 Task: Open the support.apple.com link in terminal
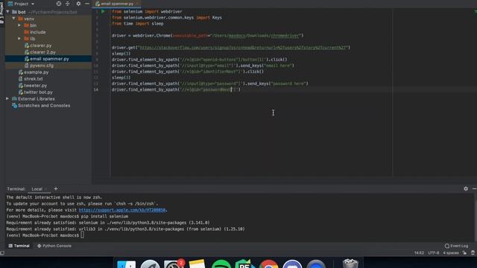[x=122, y=210]
